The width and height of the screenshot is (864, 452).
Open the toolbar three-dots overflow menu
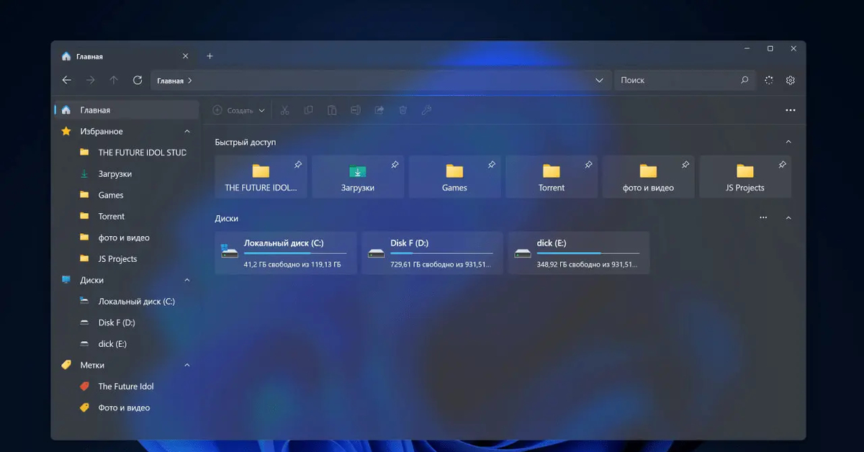tap(790, 110)
